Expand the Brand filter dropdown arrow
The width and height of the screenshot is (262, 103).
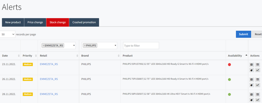pyautogui.click(x=115, y=46)
